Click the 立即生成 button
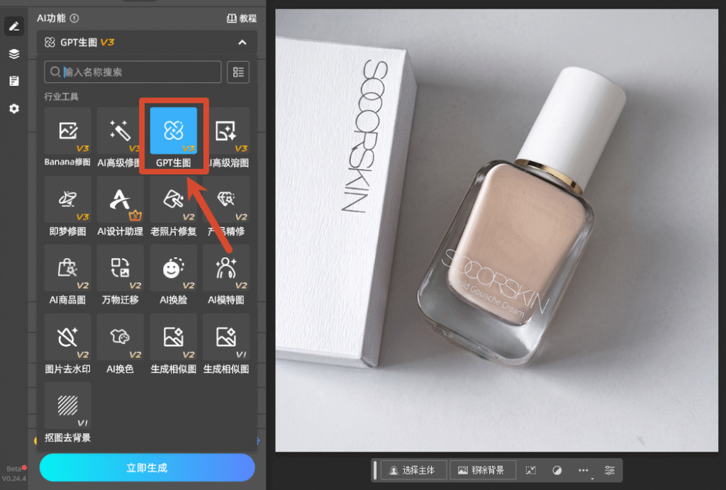The width and height of the screenshot is (726, 490). coord(147,468)
